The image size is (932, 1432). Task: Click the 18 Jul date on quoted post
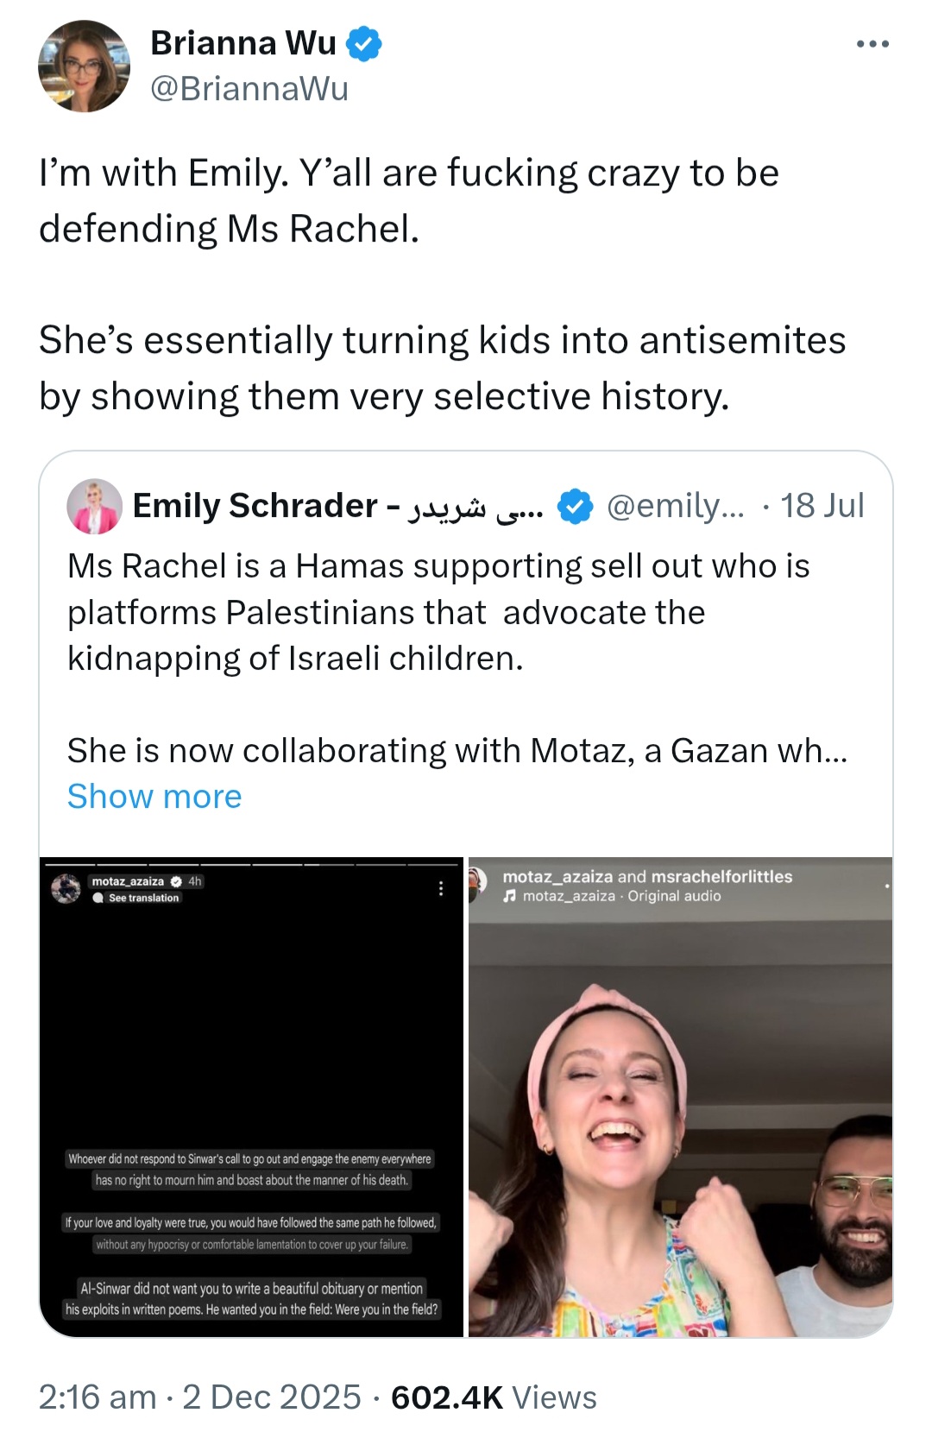tap(822, 506)
